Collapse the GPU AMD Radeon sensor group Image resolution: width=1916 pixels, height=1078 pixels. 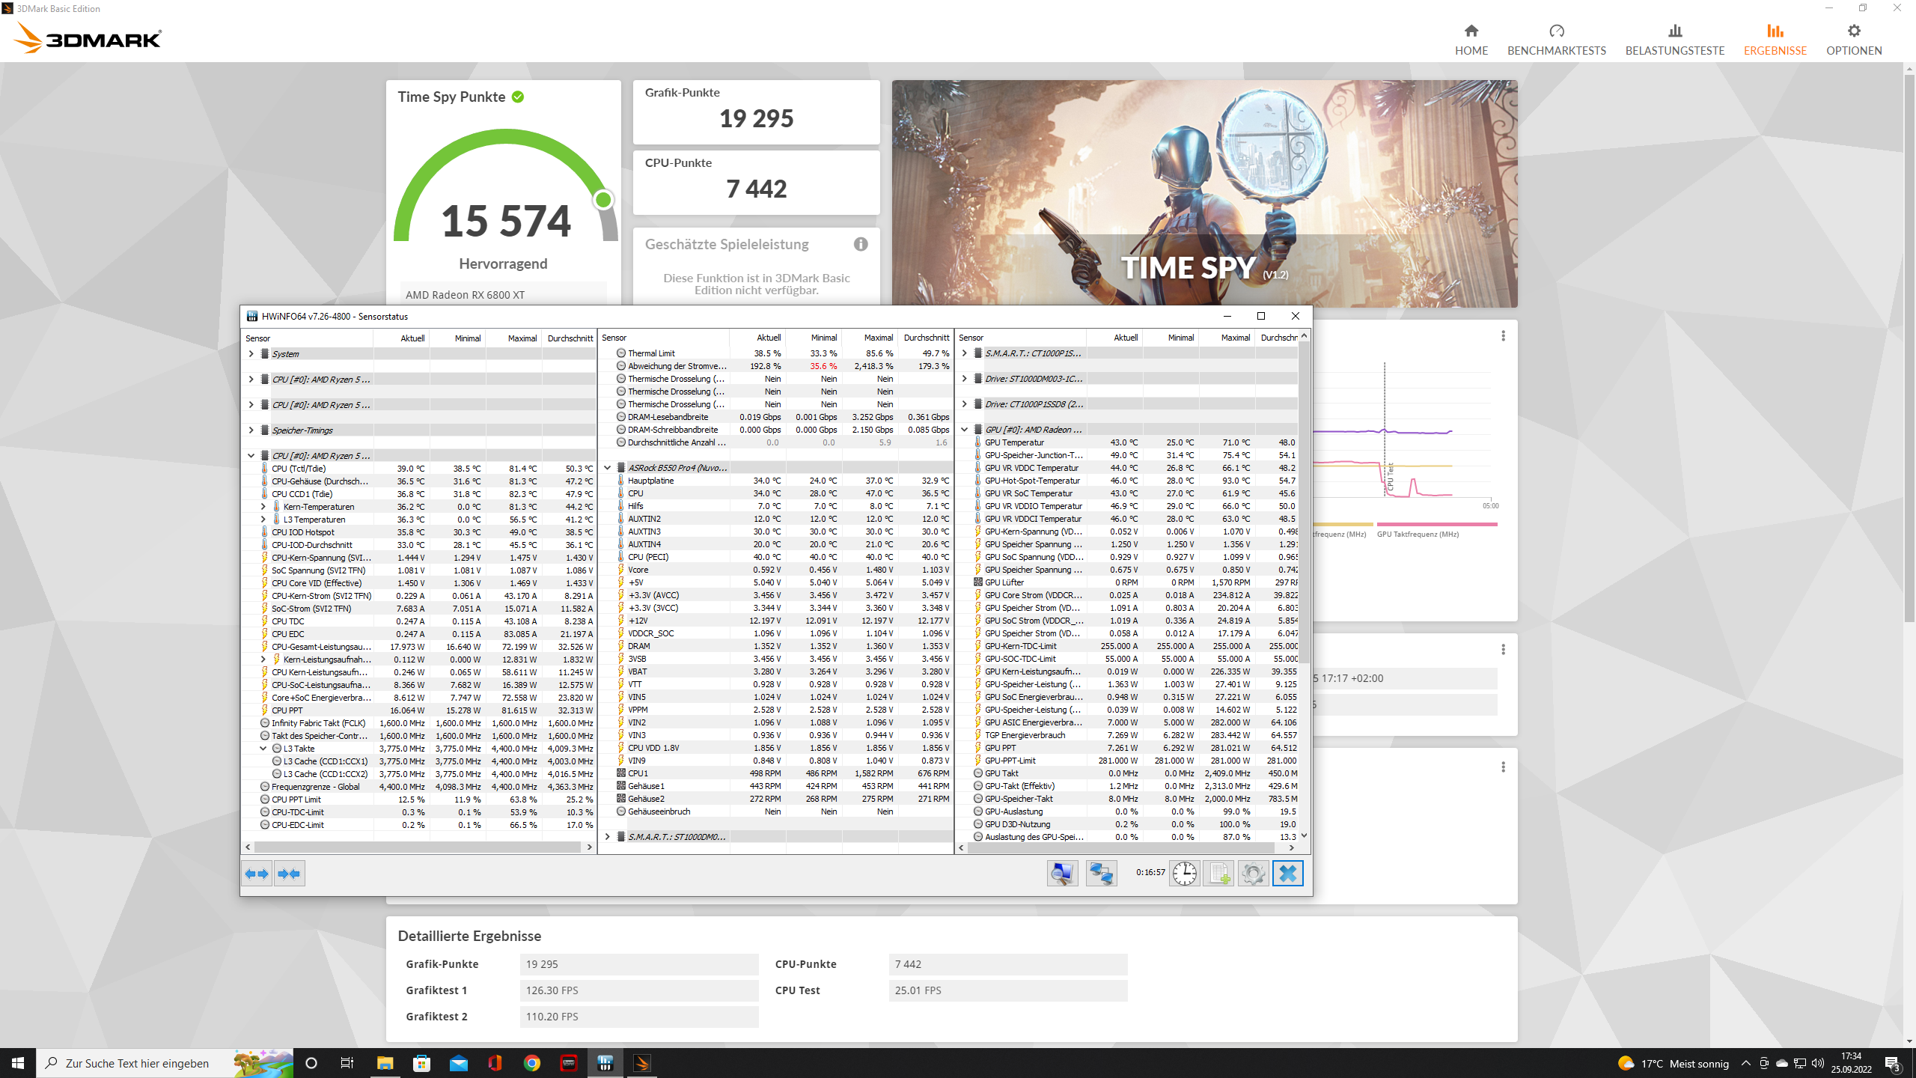[965, 430]
